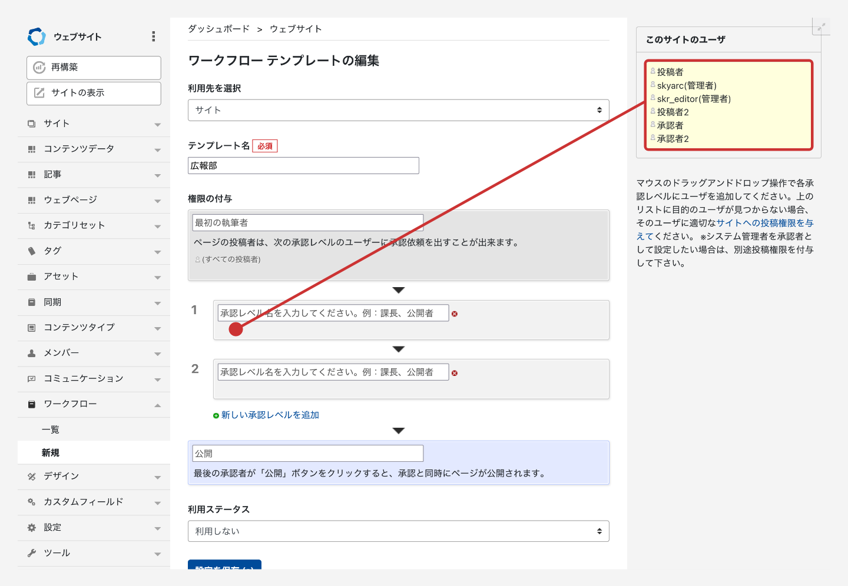Select 一覧 under the workflow menu
Image resolution: width=848 pixels, height=586 pixels.
coord(51,429)
